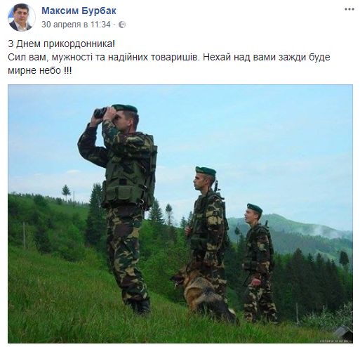Open the three-dot post options menu
The image size is (360, 347).
349,9
